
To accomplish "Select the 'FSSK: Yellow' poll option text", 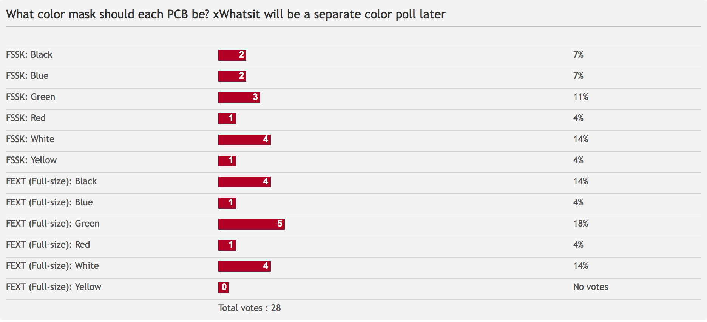I will click(31, 160).
